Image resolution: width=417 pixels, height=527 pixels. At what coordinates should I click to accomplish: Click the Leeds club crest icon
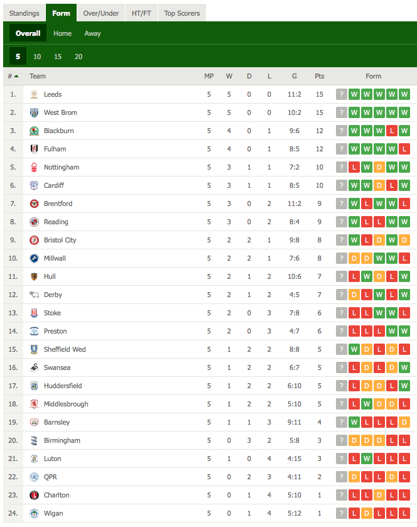pyautogui.click(x=34, y=94)
